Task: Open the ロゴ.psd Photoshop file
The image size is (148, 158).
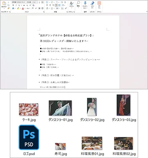Action: click(29, 137)
